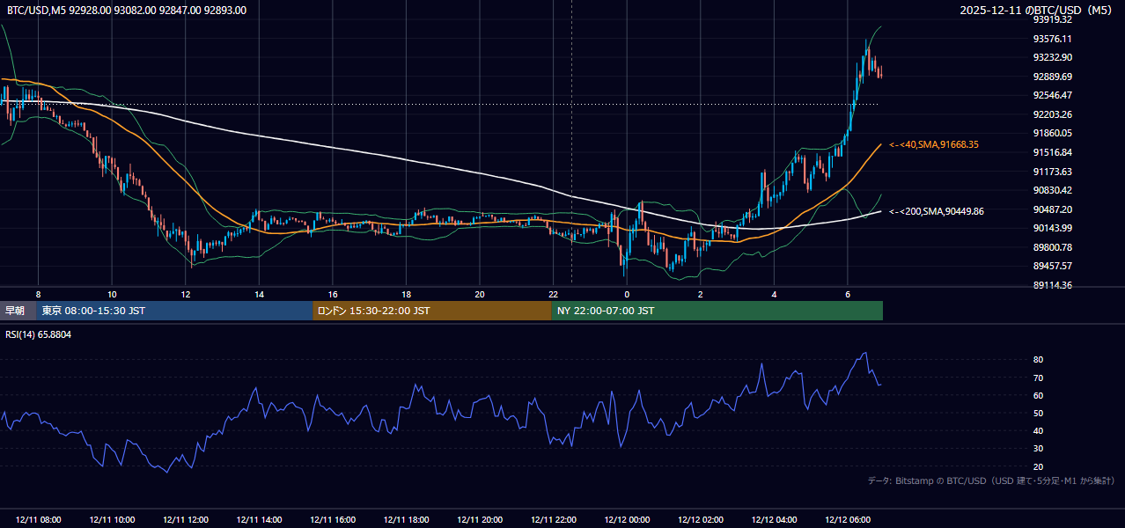
Task: Click the 89114.36 bottom price label
Action: click(x=1052, y=285)
